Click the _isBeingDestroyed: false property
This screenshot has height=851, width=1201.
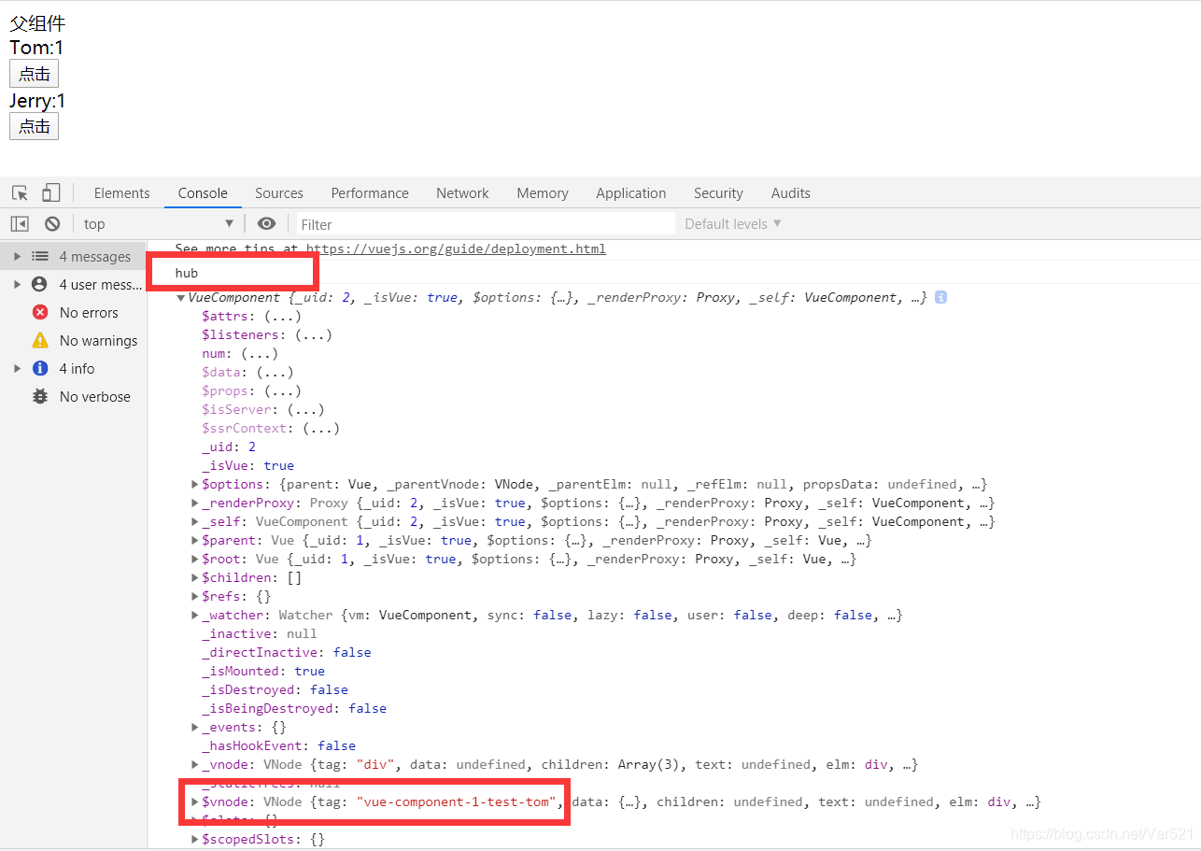294,708
